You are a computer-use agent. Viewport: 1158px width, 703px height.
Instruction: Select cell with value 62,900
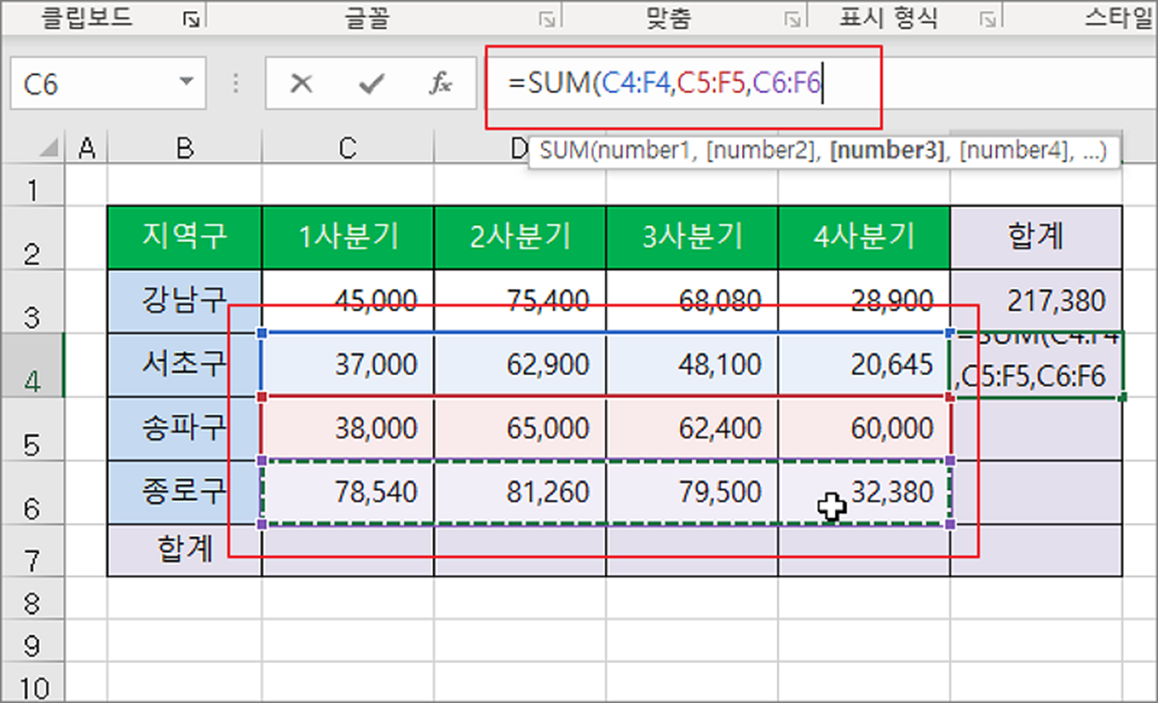pyautogui.click(x=520, y=365)
